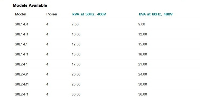Click the S0L1-H1 model cell
This screenshot has width=200, height=109.
click(x=22, y=34)
